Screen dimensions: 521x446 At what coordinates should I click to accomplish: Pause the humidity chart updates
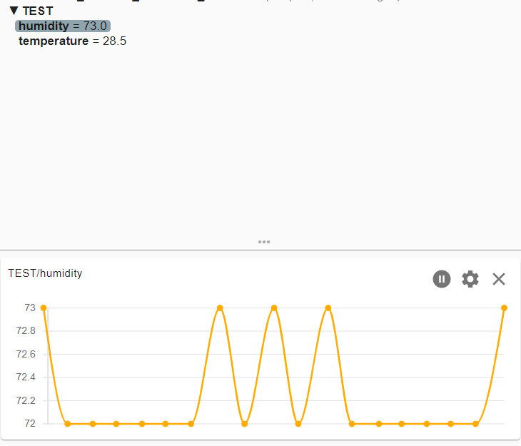(x=442, y=279)
